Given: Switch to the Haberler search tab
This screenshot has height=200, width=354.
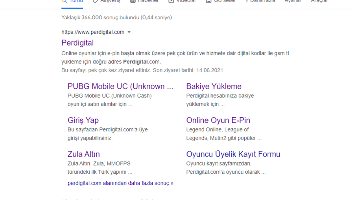Looking at the screenshot, I should pyautogui.click(x=144, y=1).
